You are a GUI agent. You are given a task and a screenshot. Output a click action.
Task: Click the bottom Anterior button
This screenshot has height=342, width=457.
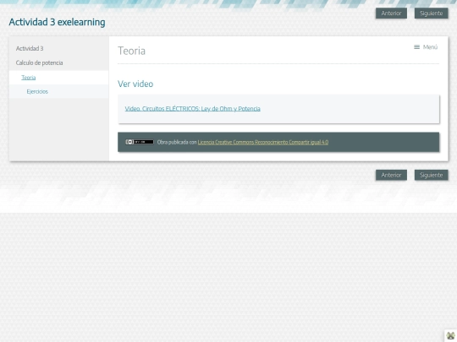(391, 175)
